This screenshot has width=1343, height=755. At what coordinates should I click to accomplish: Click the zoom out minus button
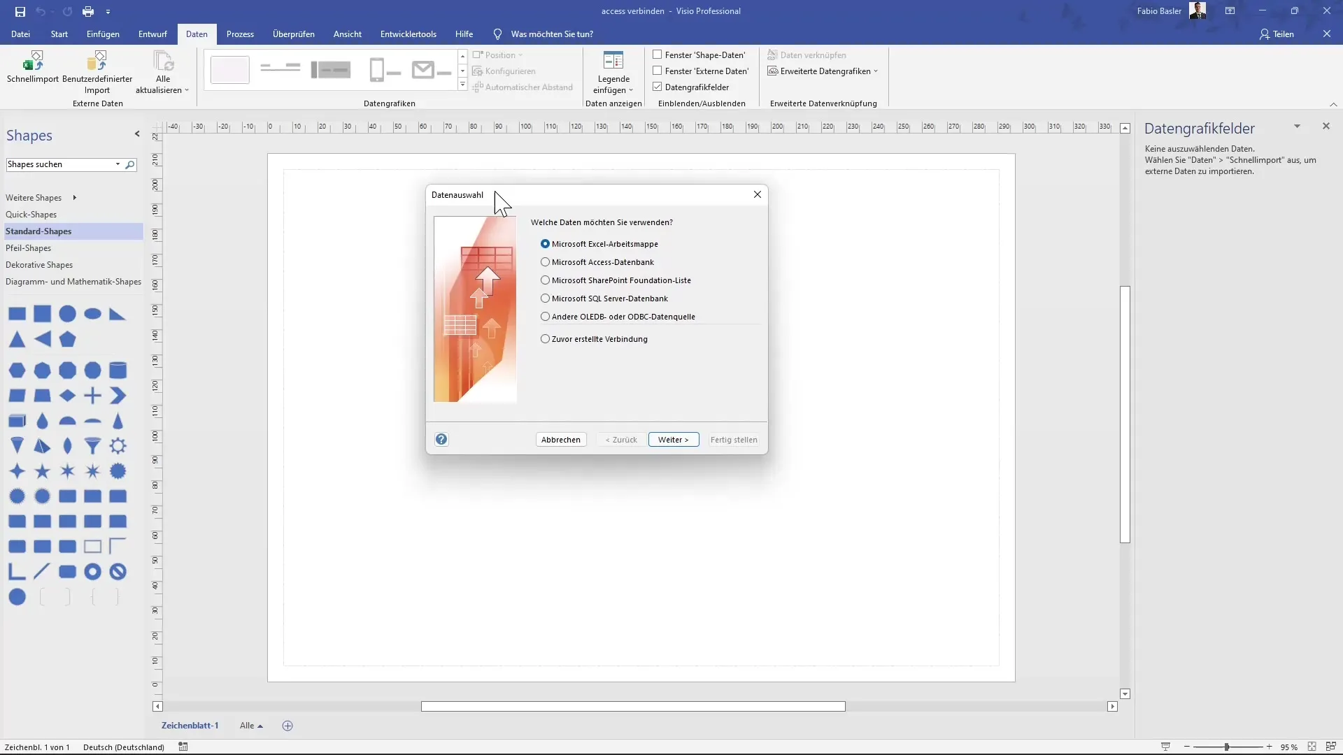click(x=1186, y=747)
